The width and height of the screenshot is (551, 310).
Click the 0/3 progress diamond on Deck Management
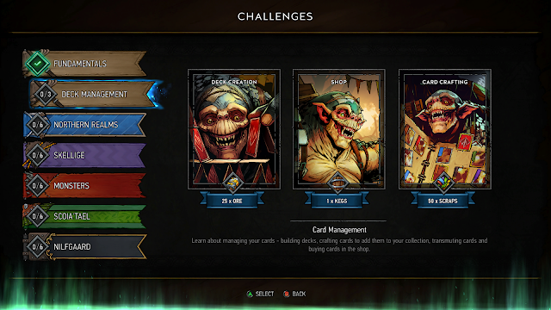46,94
